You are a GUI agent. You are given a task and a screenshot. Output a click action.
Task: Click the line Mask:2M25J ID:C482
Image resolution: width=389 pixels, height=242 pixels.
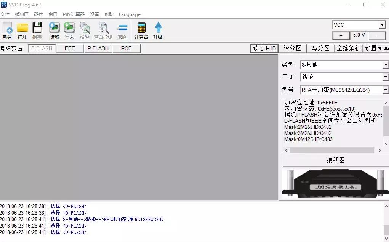(x=307, y=127)
